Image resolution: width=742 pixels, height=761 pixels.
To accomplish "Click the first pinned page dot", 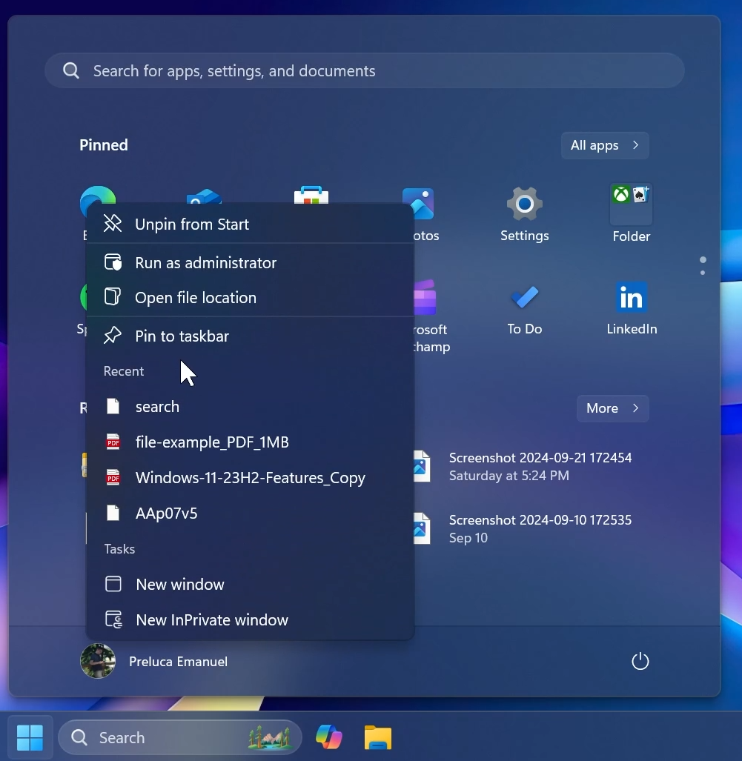I will coord(703,259).
